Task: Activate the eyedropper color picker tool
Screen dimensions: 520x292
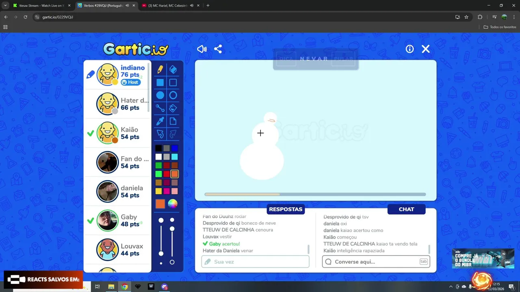Action: click(160, 121)
